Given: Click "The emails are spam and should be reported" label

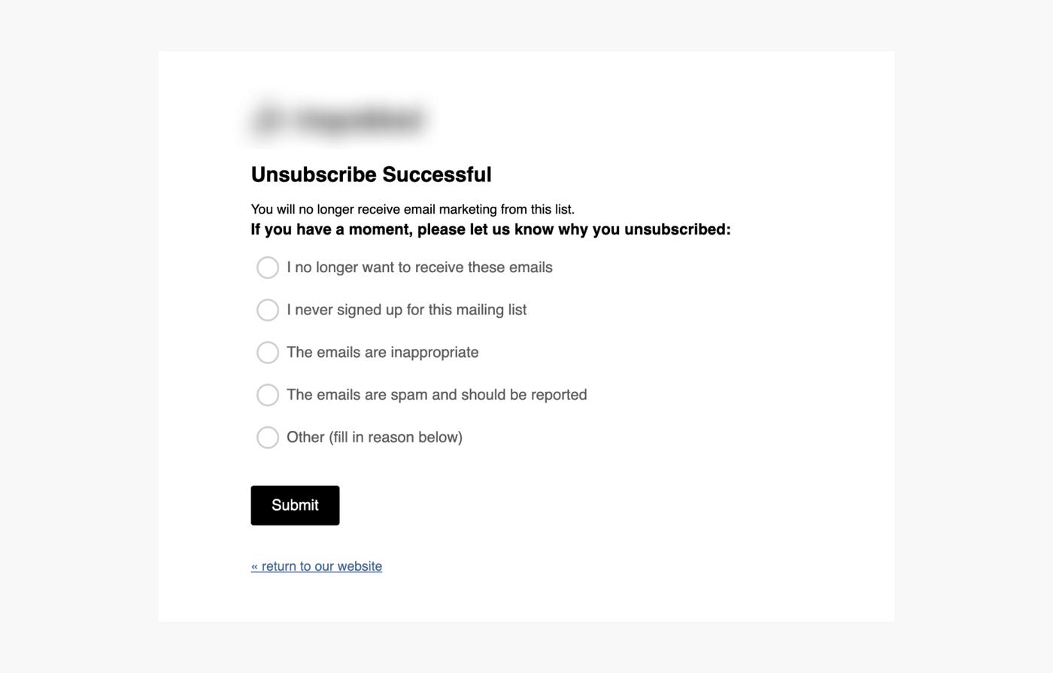Looking at the screenshot, I should tap(436, 395).
